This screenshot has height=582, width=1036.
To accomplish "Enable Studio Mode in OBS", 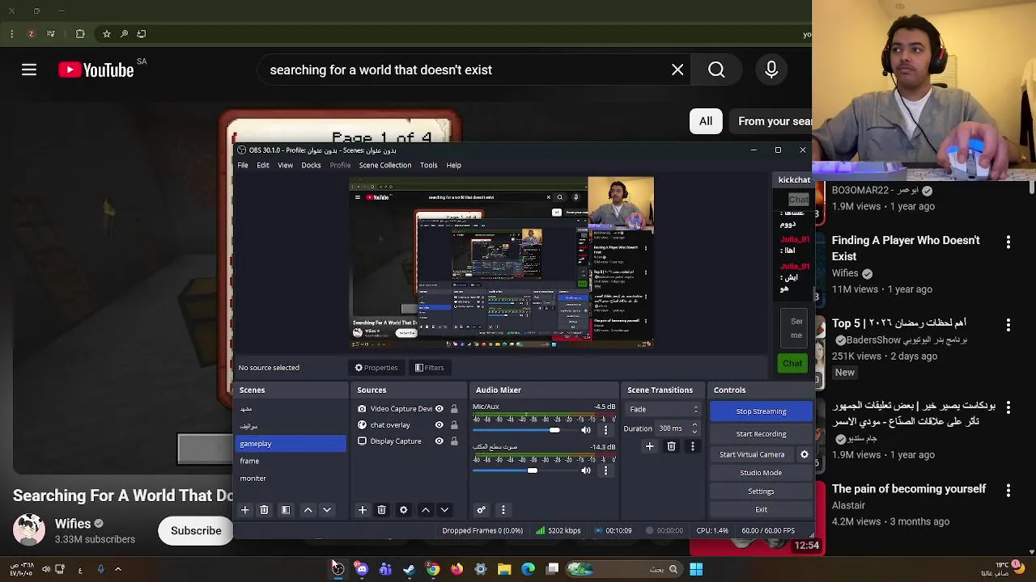I will [761, 473].
